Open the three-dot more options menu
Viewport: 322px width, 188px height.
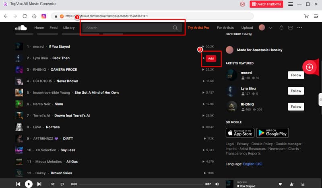(x=299, y=27)
